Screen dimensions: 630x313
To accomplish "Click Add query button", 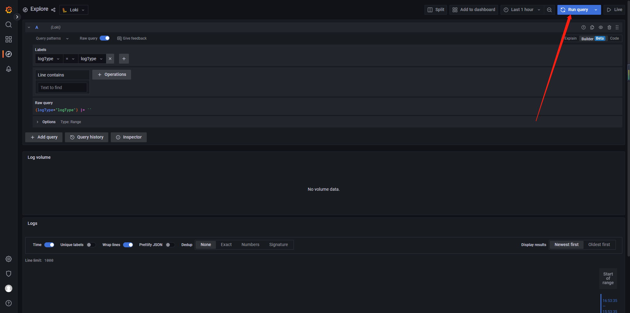I will [44, 137].
